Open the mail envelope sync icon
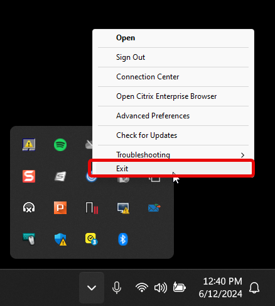Screen dimensions: 275x306 [x=154, y=208]
